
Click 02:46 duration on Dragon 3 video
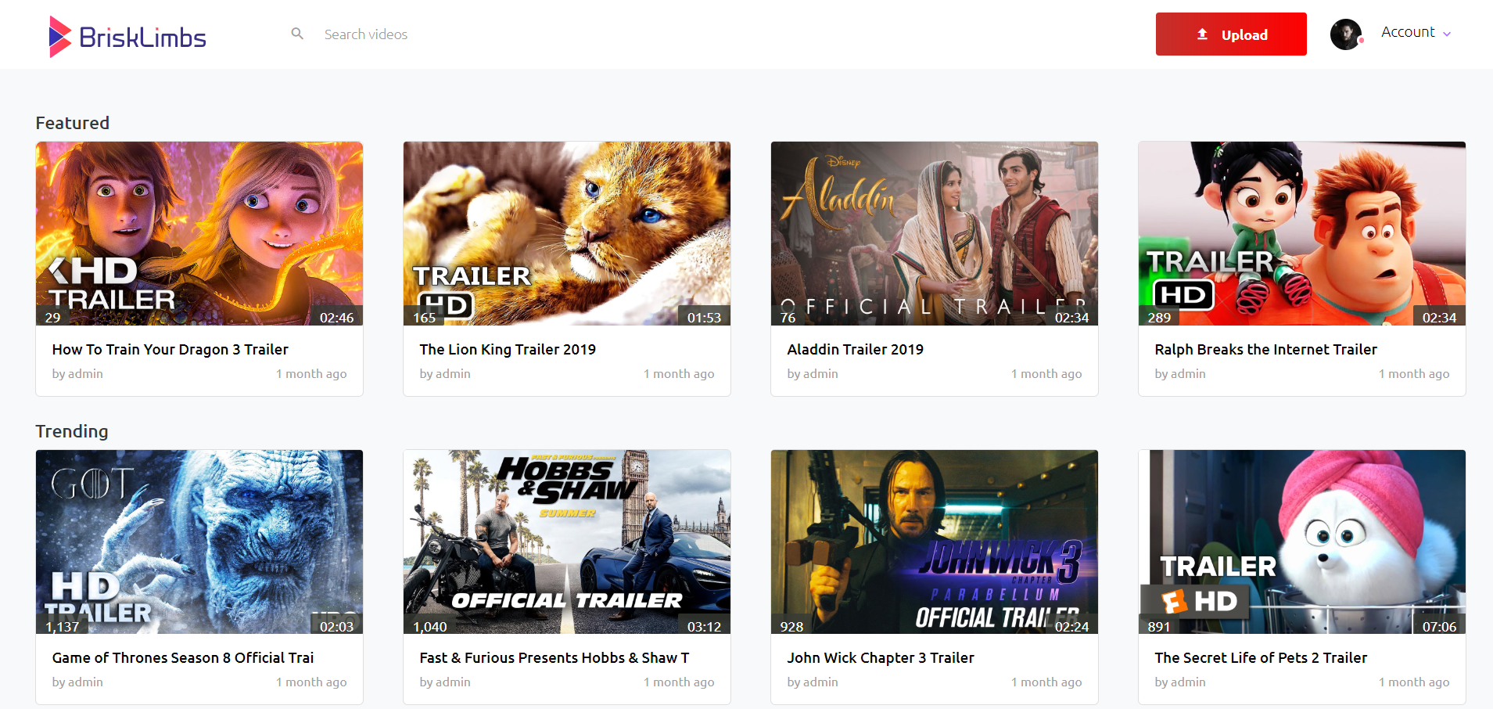pos(336,317)
